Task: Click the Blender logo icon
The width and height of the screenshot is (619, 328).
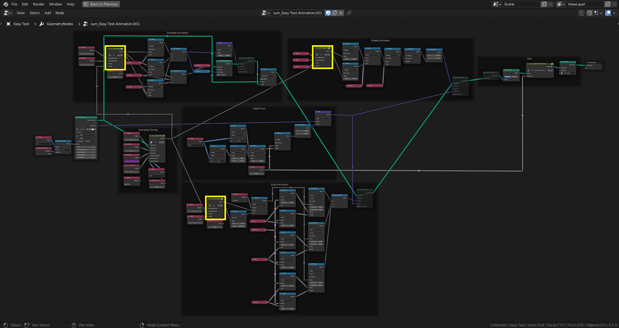Action: [5, 4]
